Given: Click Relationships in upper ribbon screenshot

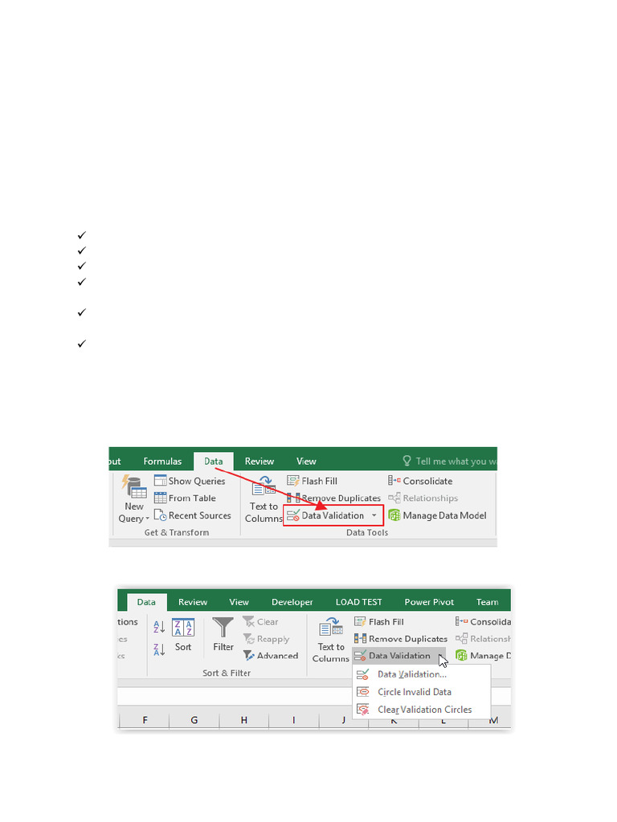Looking at the screenshot, I should 423,498.
